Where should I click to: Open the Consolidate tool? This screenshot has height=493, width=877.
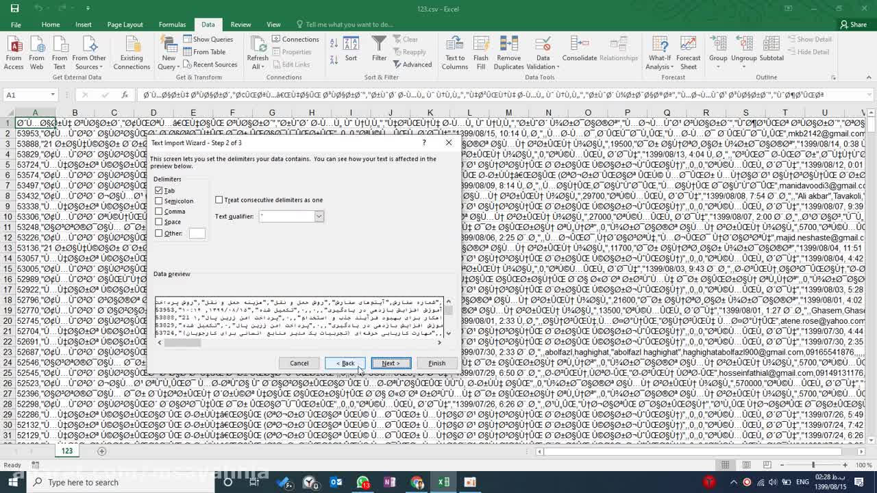(580, 45)
